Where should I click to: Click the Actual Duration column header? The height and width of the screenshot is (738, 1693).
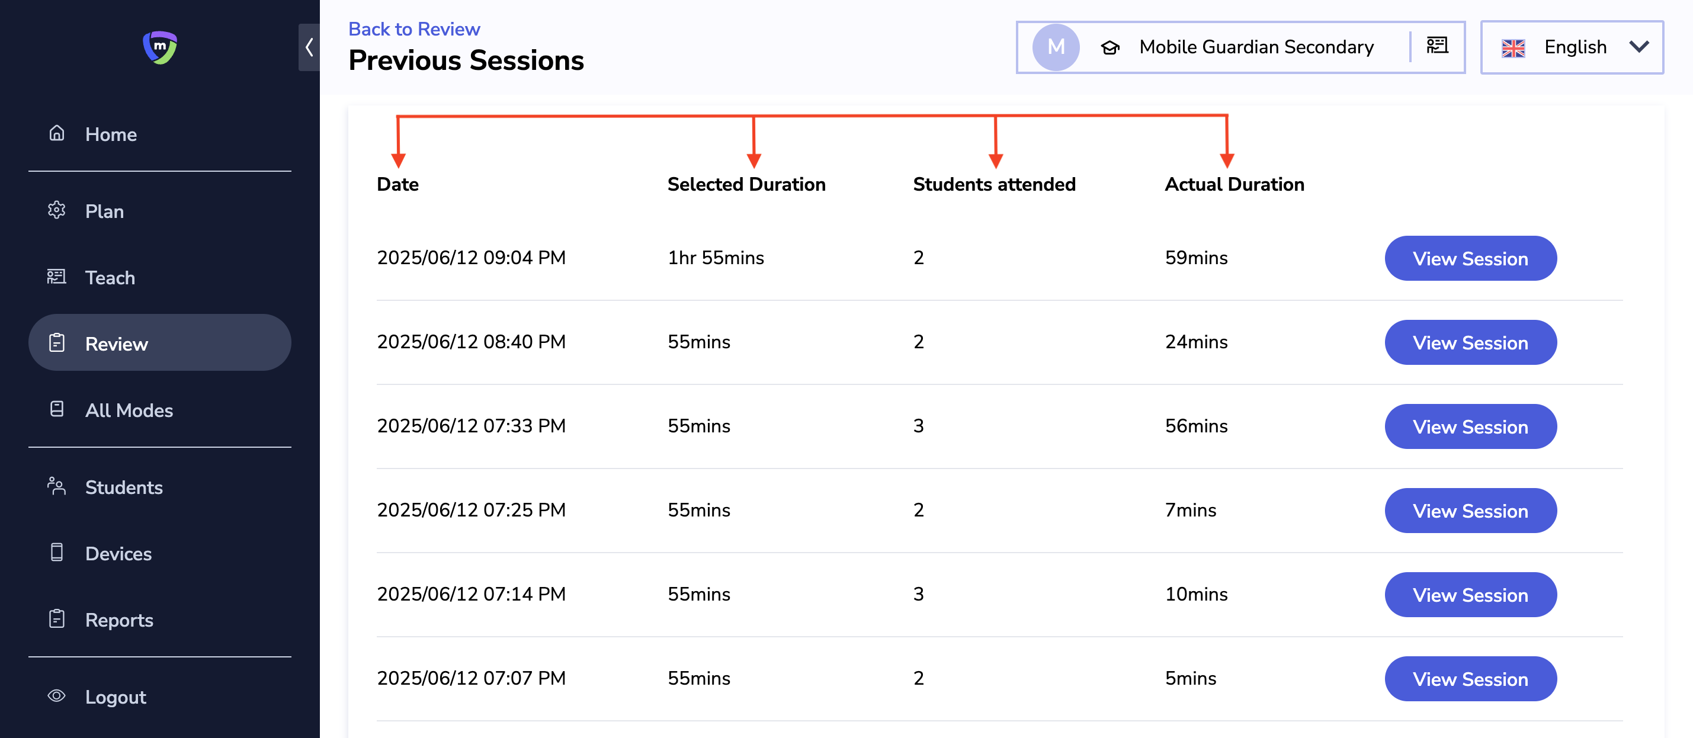(1235, 185)
